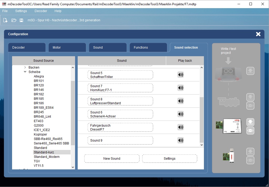Select BR146 sound source
269x187 pixels.
(39, 90)
